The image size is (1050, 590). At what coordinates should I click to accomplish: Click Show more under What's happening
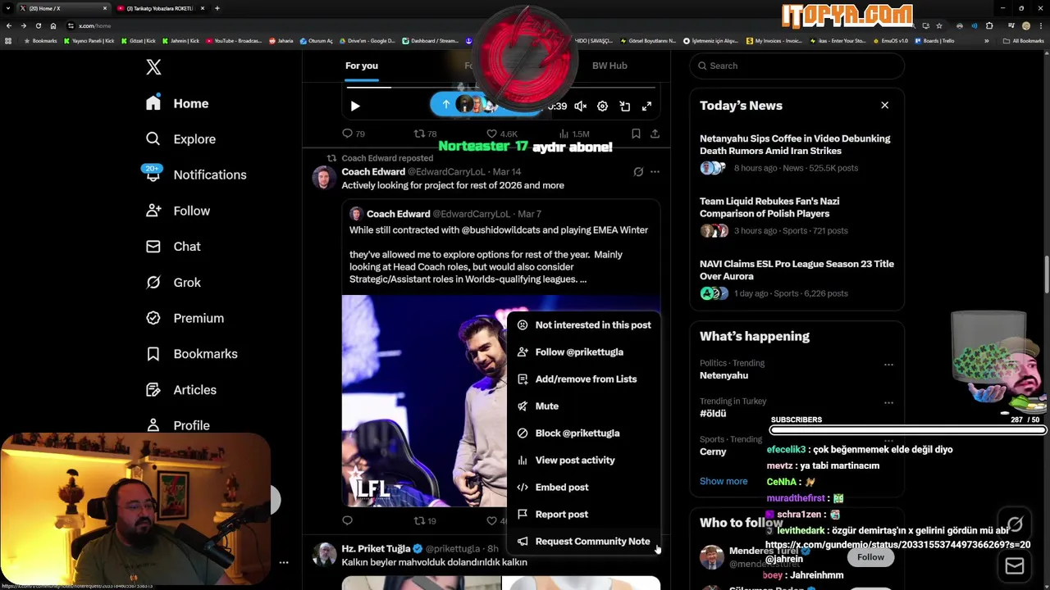[724, 482]
